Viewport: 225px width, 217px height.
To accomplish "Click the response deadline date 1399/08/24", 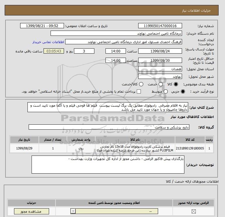I will click(160, 51).
